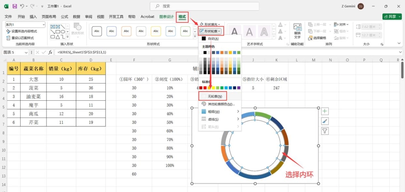Switch to the Insert (插入) tab
The height and width of the screenshot is (192, 405).
(x=33, y=16)
